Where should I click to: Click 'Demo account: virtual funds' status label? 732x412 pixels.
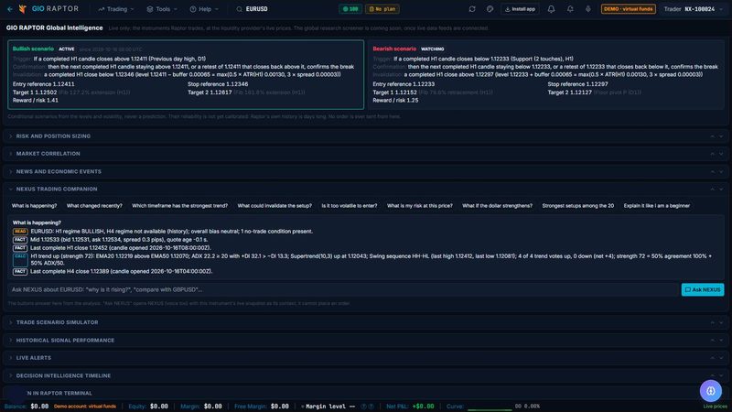tap(85, 407)
